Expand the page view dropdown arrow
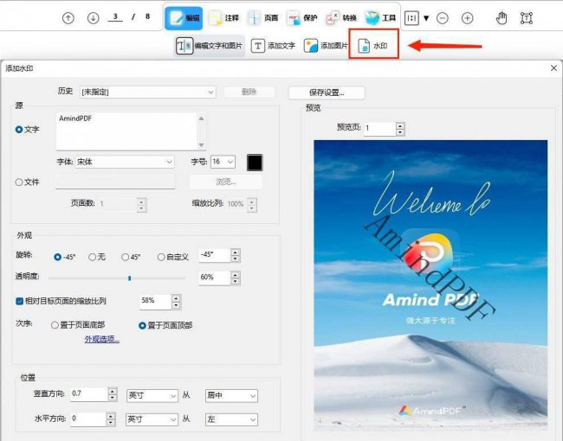Image resolution: width=563 pixels, height=441 pixels. 426,18
